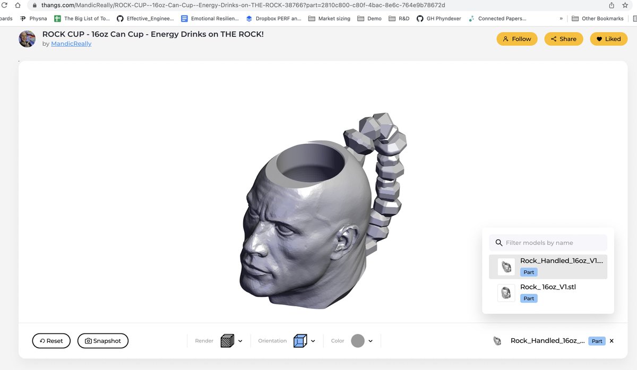Image resolution: width=637 pixels, height=370 pixels.
Task: Click the Filter models by name field
Action: click(x=548, y=243)
